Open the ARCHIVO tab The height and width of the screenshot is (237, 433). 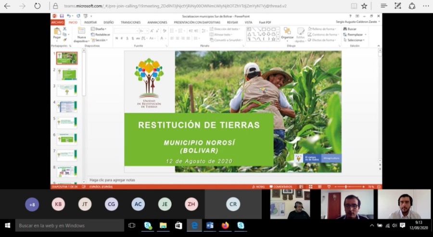tap(57, 22)
